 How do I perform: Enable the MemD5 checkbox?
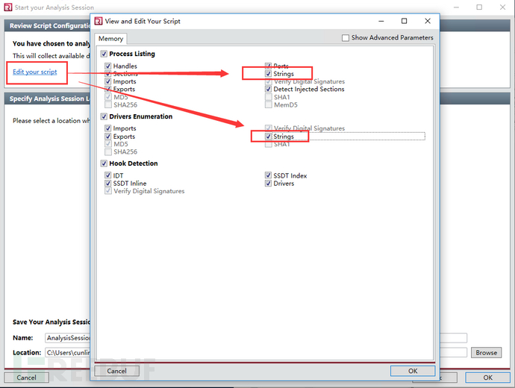[x=269, y=104]
